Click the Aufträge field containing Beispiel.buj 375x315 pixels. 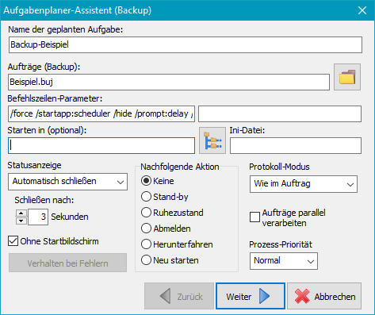[x=169, y=82]
